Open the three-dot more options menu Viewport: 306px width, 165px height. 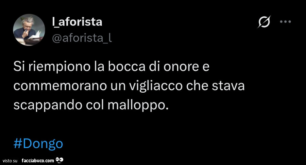point(285,22)
